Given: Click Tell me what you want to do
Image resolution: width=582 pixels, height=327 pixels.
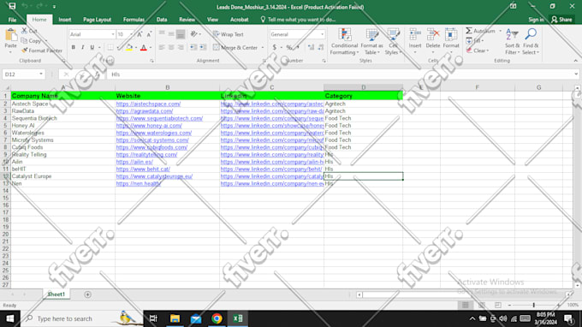Looking at the screenshot, I should (298, 20).
